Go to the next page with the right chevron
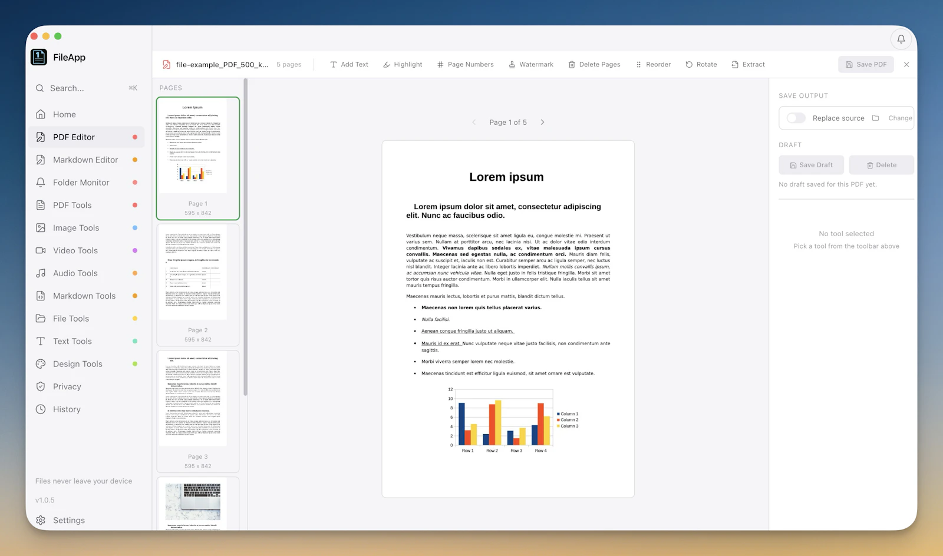Screen dimensions: 943x556 pos(542,123)
